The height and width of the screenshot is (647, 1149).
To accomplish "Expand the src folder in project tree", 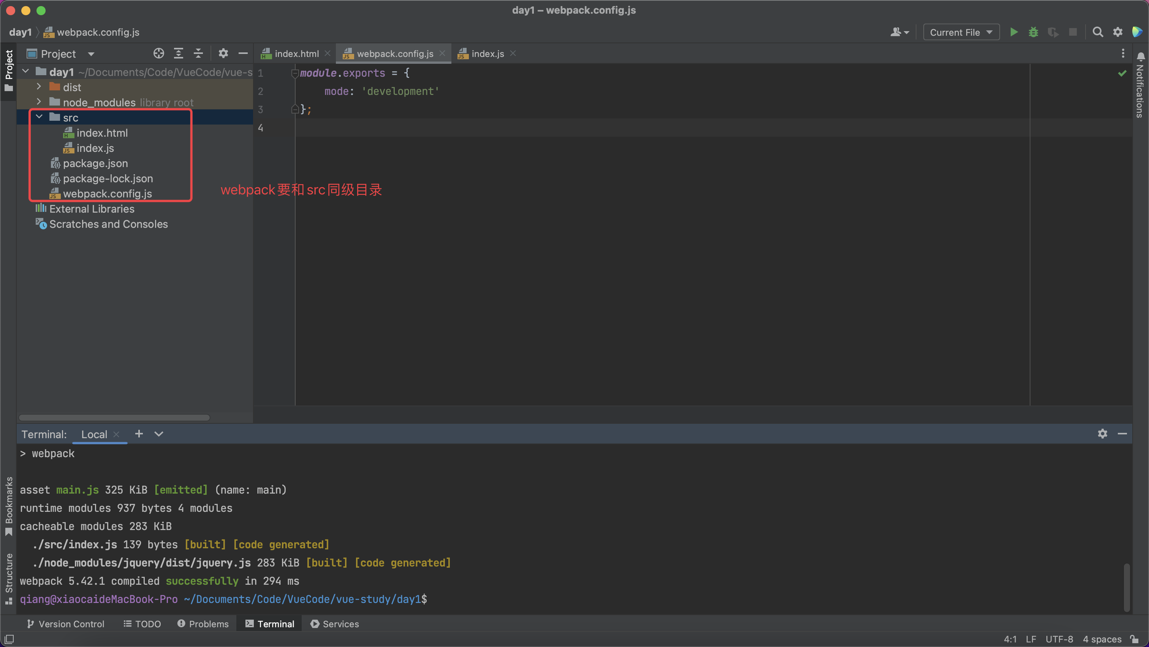I will tap(38, 117).
